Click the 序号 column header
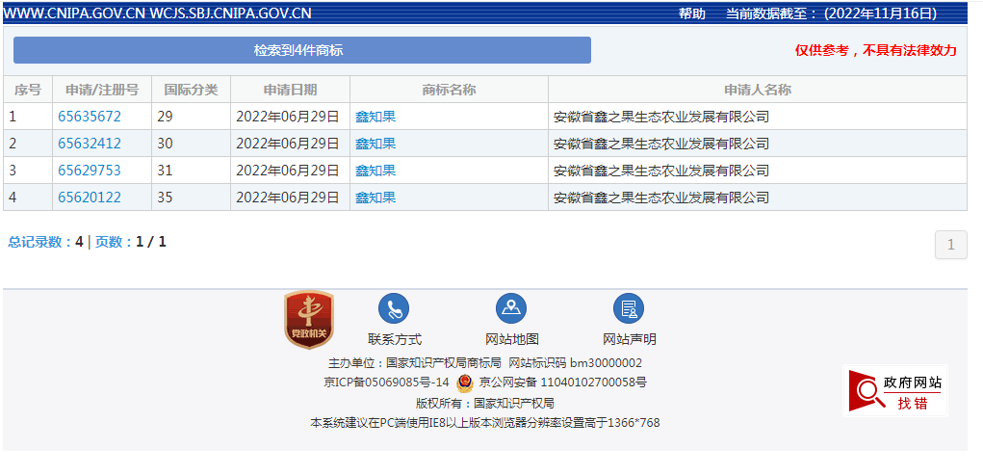Image resolution: width=983 pixels, height=475 pixels. point(28,90)
